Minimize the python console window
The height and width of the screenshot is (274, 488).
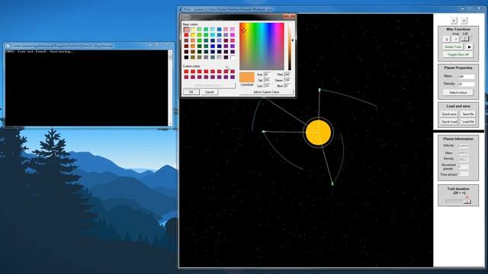(x=150, y=46)
